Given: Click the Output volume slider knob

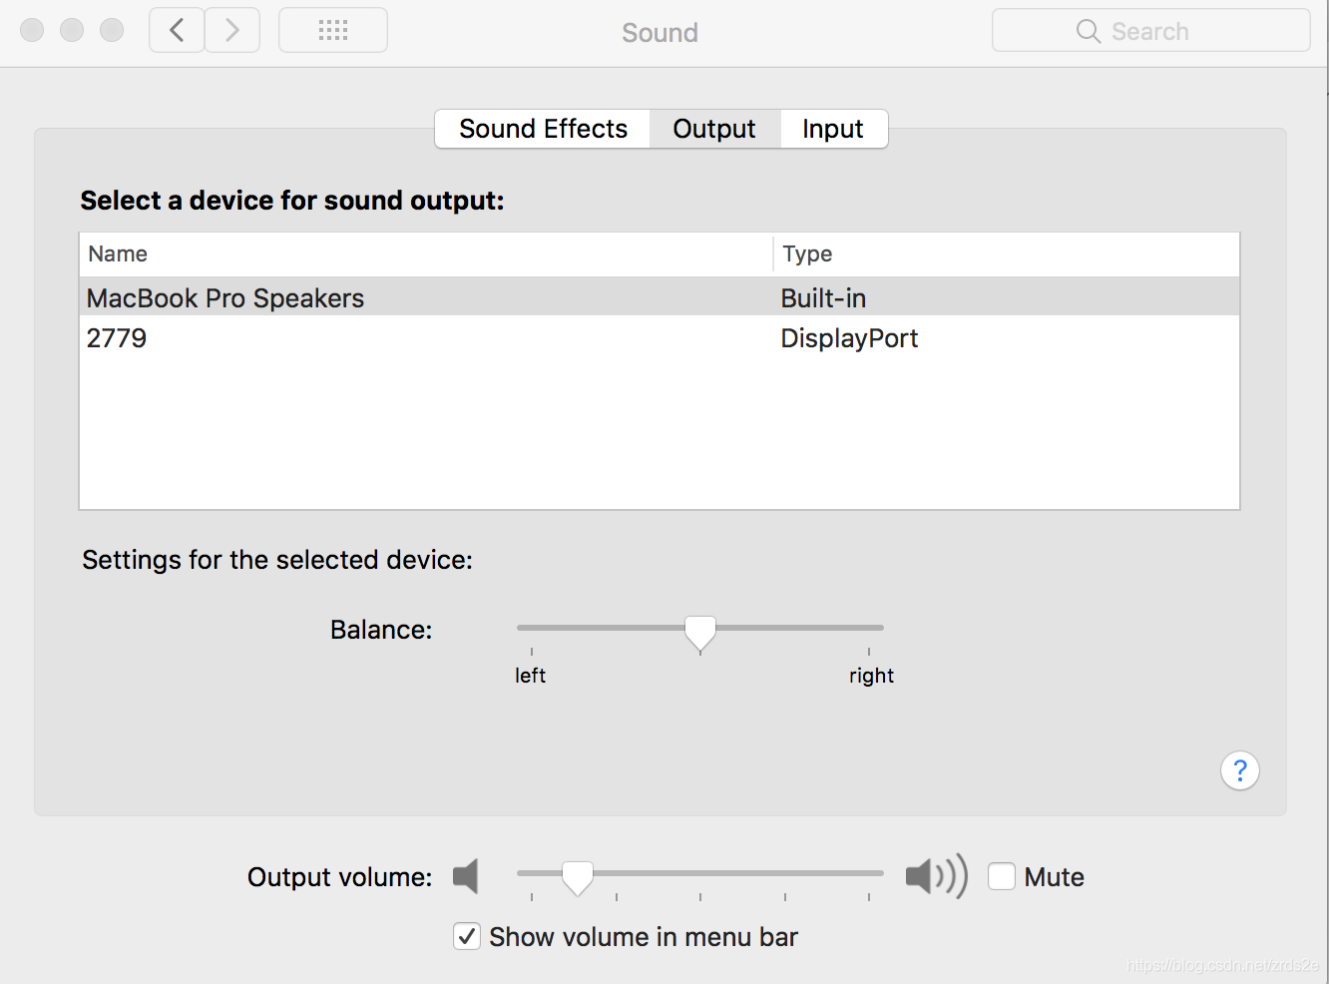Looking at the screenshot, I should (578, 877).
